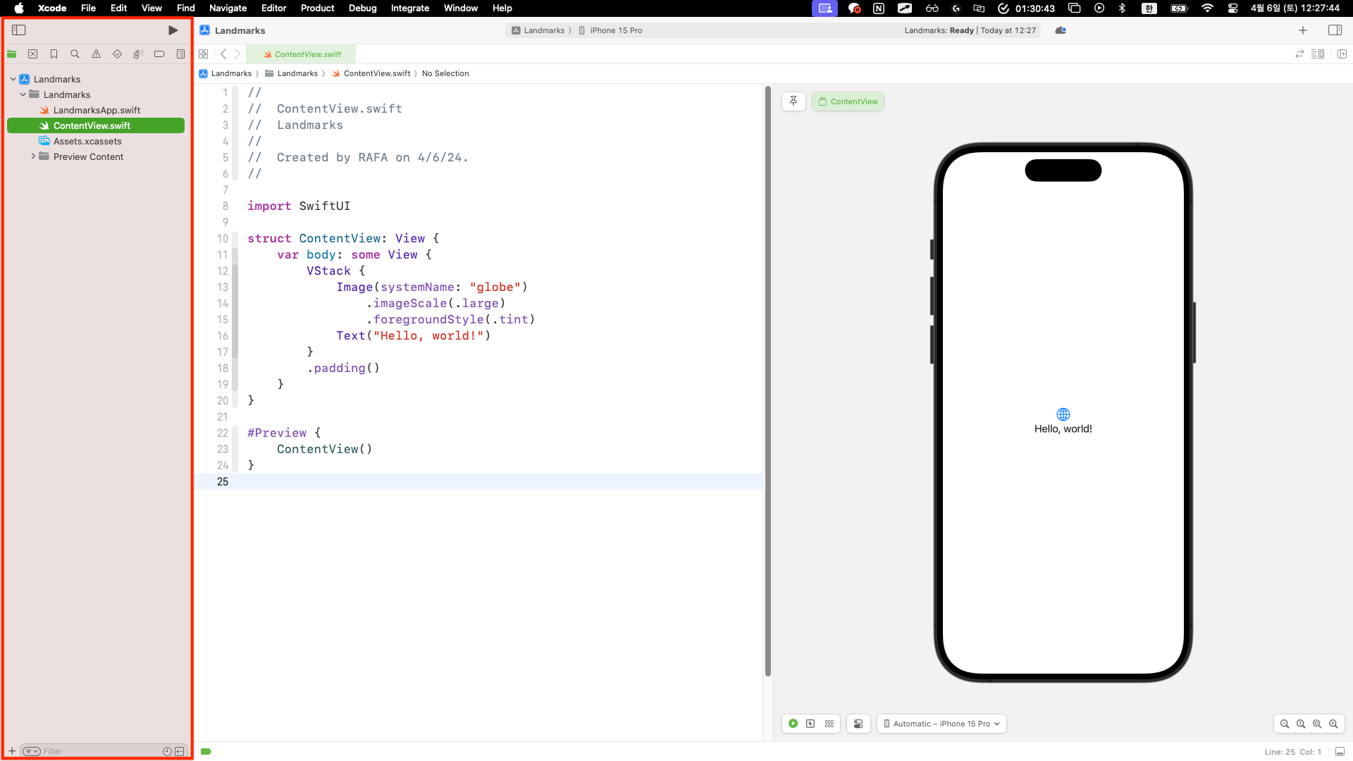1353x761 pixels.
Task: Open editor options menu
Action: click(x=1318, y=54)
